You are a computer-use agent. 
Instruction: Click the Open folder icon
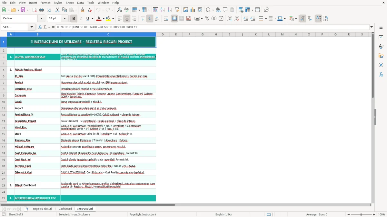[x=13, y=10]
